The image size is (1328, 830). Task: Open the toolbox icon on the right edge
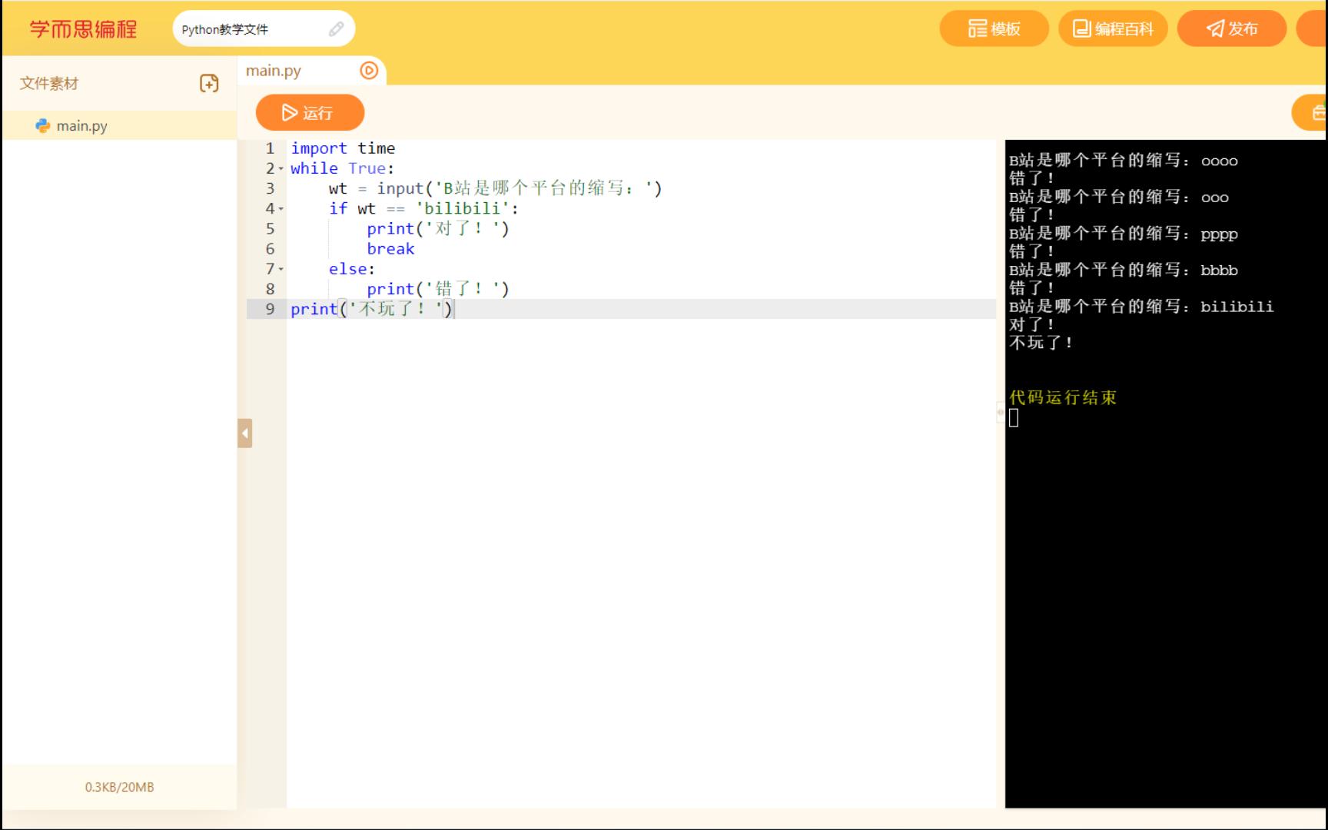coord(1319,112)
